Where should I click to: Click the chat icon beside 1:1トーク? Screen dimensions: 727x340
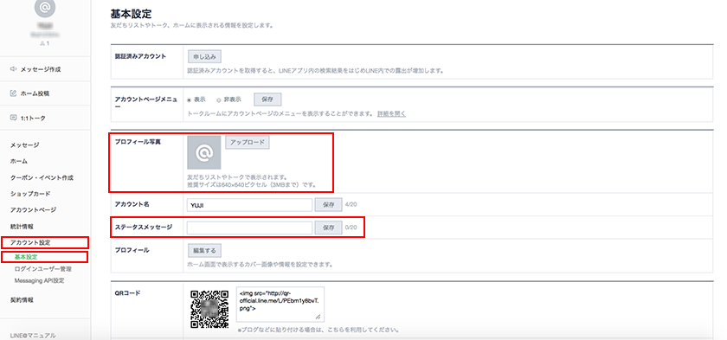pyautogui.click(x=14, y=118)
